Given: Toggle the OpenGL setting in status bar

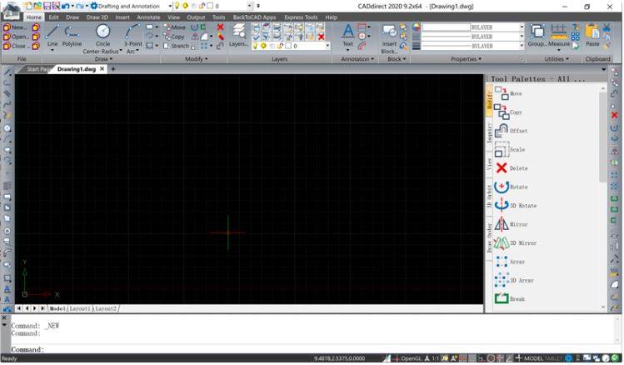Looking at the screenshot, I should [411, 358].
